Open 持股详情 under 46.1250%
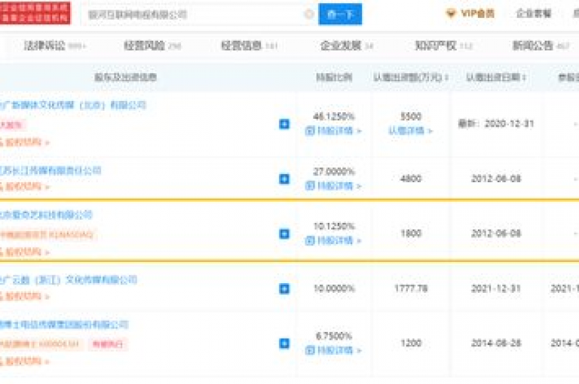The image size is (579, 384). (333, 130)
